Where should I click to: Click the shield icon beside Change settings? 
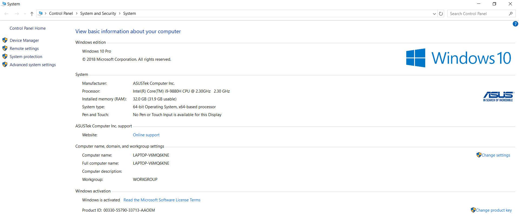pyautogui.click(x=479, y=155)
